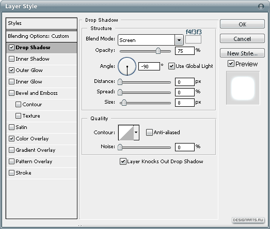Tick the Texture sub-option checkbox
The image size is (270, 229).
[x=18, y=116]
